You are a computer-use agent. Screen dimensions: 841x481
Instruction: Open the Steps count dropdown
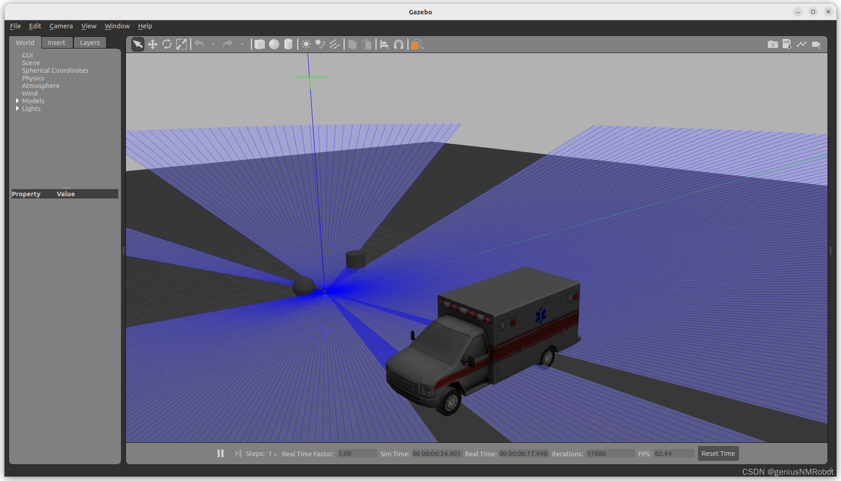click(274, 455)
